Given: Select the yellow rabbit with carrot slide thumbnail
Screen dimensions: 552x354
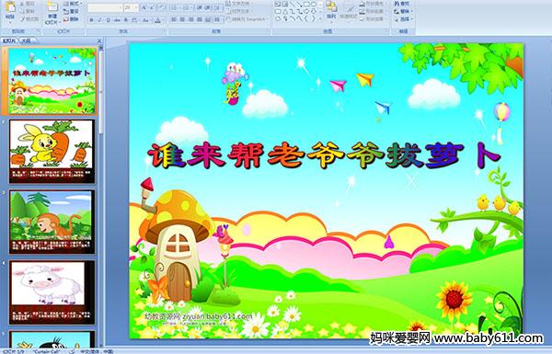Looking at the screenshot, I should 52,152.
